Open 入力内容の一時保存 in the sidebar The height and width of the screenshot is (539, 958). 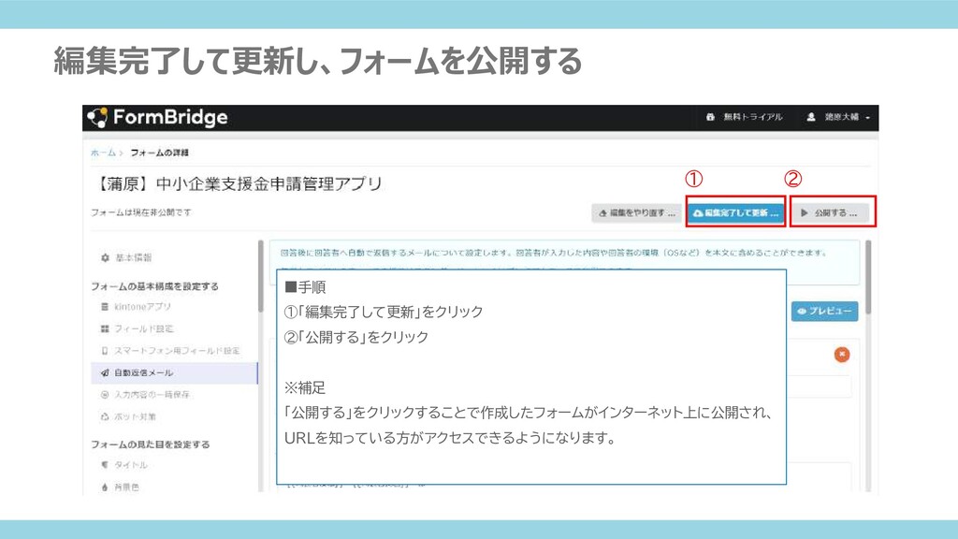point(152,395)
